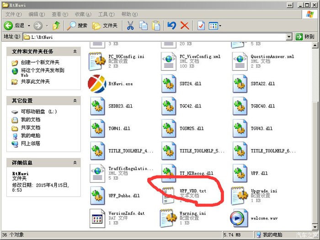
Task: Toggle the Folders (文件夹) pane button
Action: point(105,26)
